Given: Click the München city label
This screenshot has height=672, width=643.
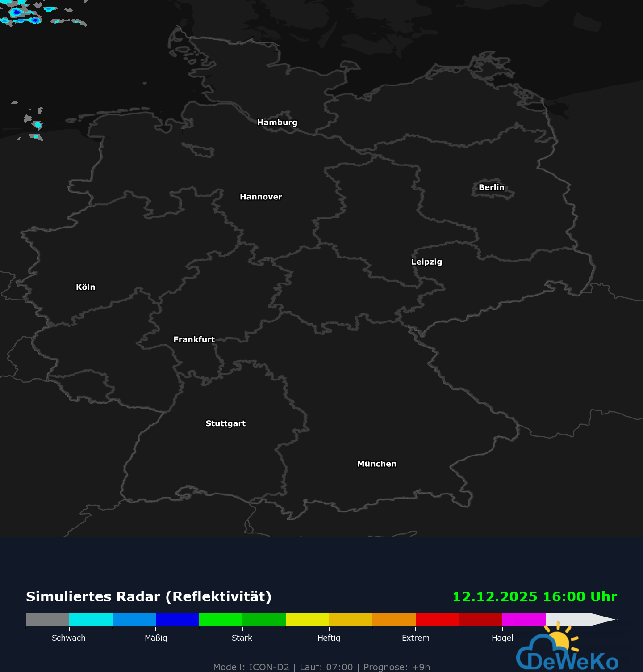Looking at the screenshot, I should [x=376, y=464].
